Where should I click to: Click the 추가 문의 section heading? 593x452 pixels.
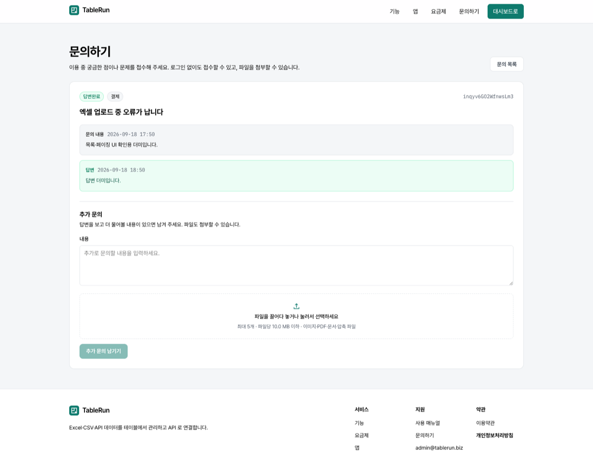[91, 214]
